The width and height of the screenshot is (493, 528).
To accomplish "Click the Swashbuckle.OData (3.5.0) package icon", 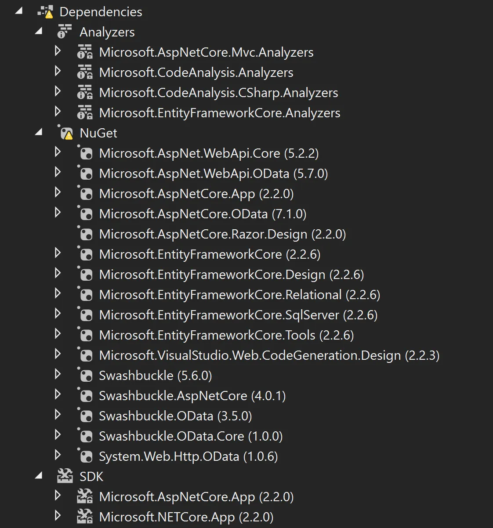I will click(x=85, y=416).
